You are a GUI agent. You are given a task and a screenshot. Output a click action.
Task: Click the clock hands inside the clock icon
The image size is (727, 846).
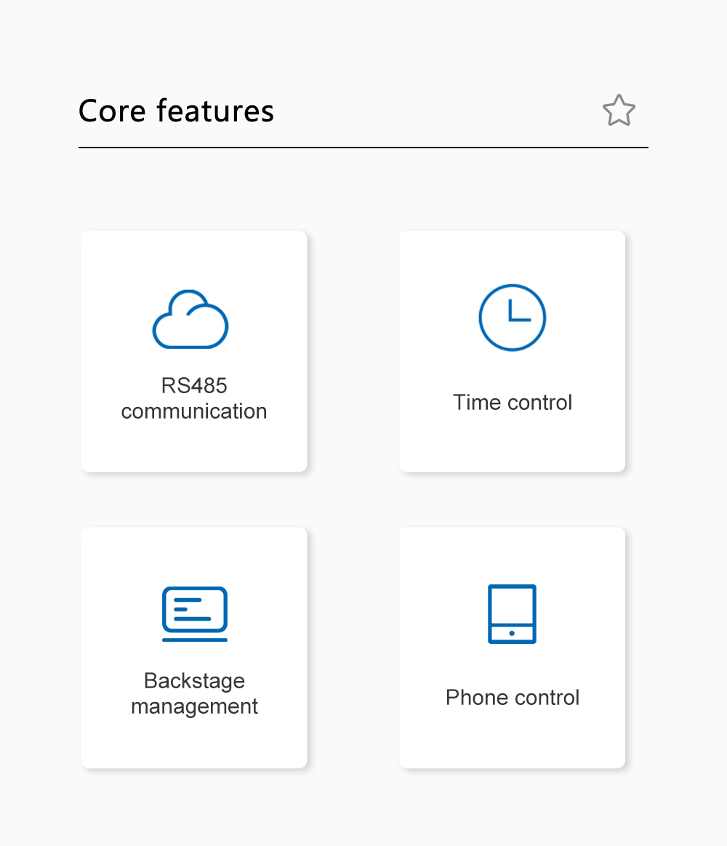[x=516, y=313]
